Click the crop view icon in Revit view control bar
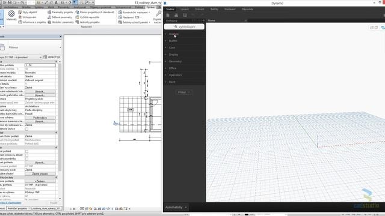Screen dimensions: 385x216 click(99, 209)
